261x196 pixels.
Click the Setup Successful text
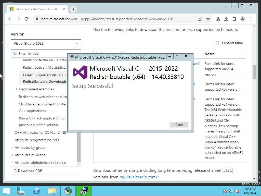click(x=93, y=86)
